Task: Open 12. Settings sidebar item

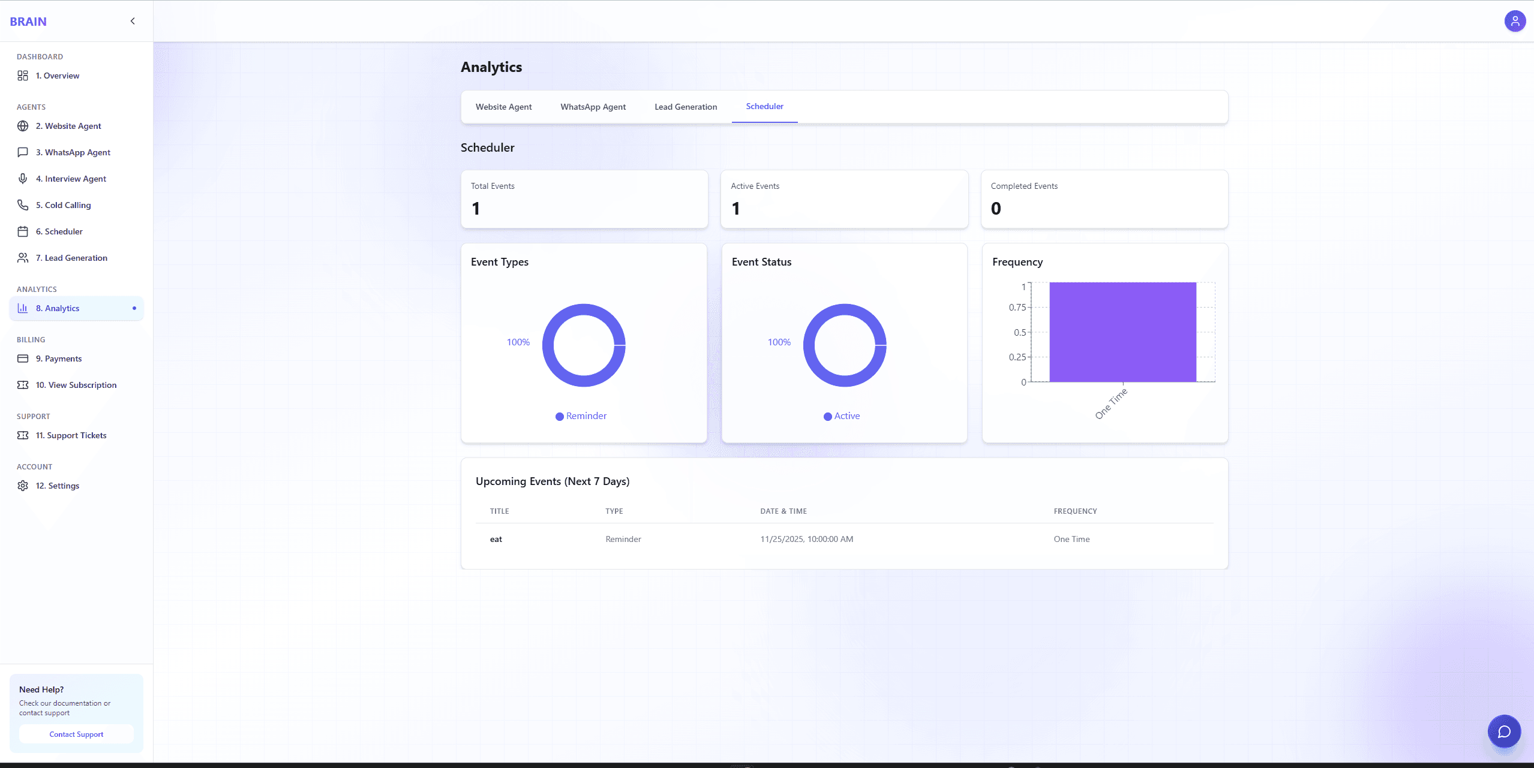Action: 77,486
